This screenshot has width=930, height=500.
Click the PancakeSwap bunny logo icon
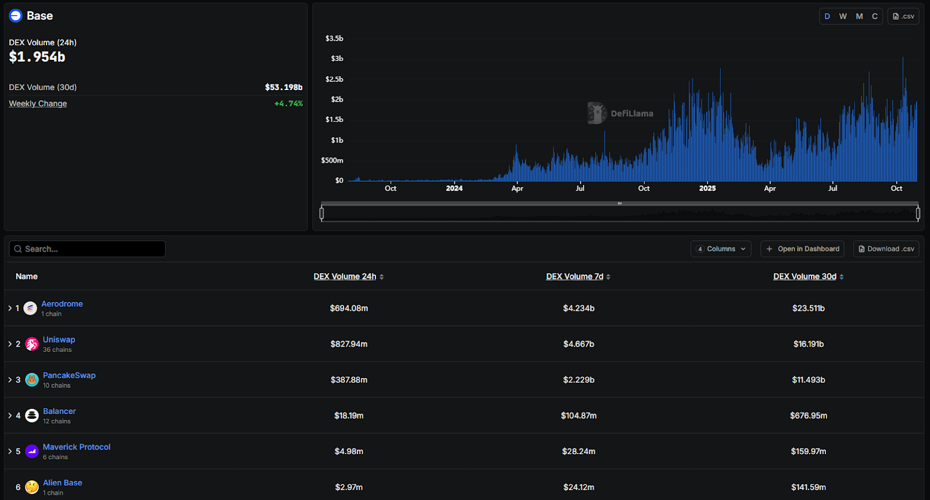pyautogui.click(x=32, y=380)
